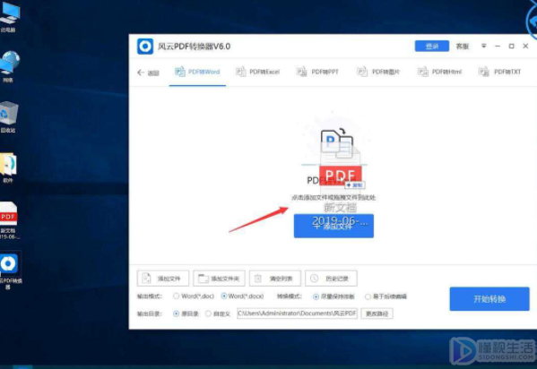
Task: Select the PDF file on the desktop
Action: pyautogui.click(x=9, y=221)
